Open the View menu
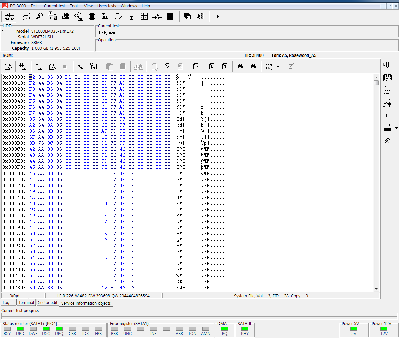Screen dimensions: 399x338 click(88, 6)
